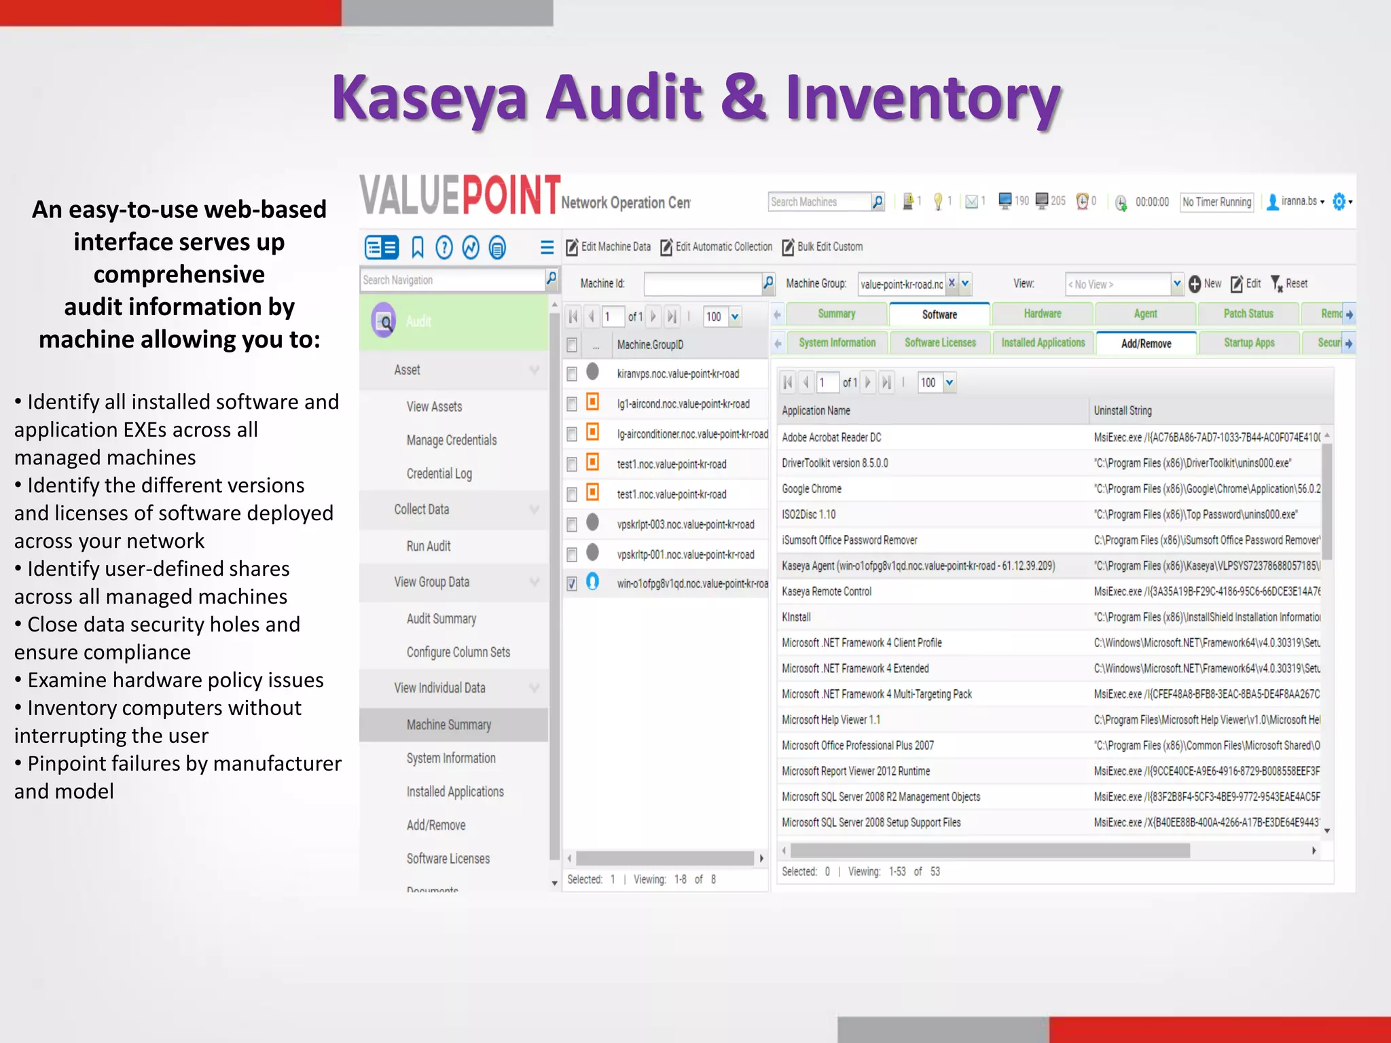1391x1043 pixels.
Task: Open Run Audit in navigation
Action: [428, 546]
